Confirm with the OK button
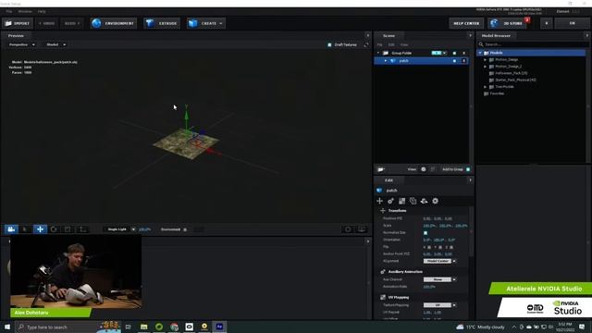The height and width of the screenshot is (333, 592). tap(572, 23)
